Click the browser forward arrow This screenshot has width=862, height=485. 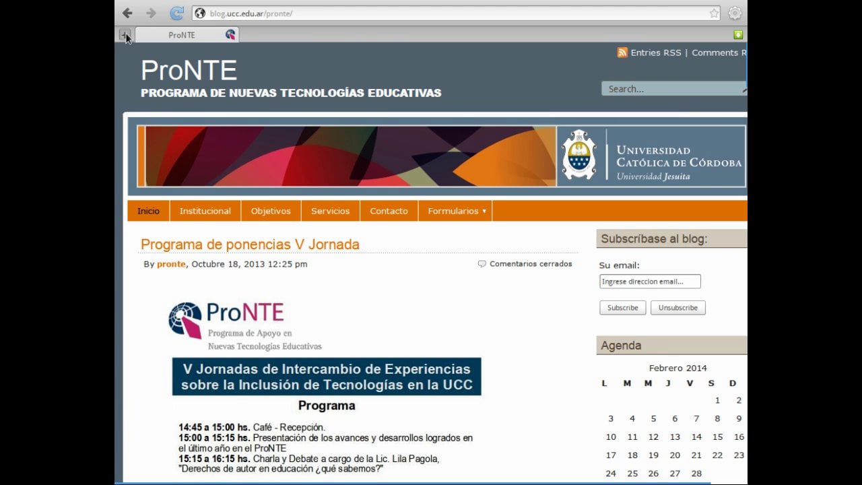(x=151, y=13)
